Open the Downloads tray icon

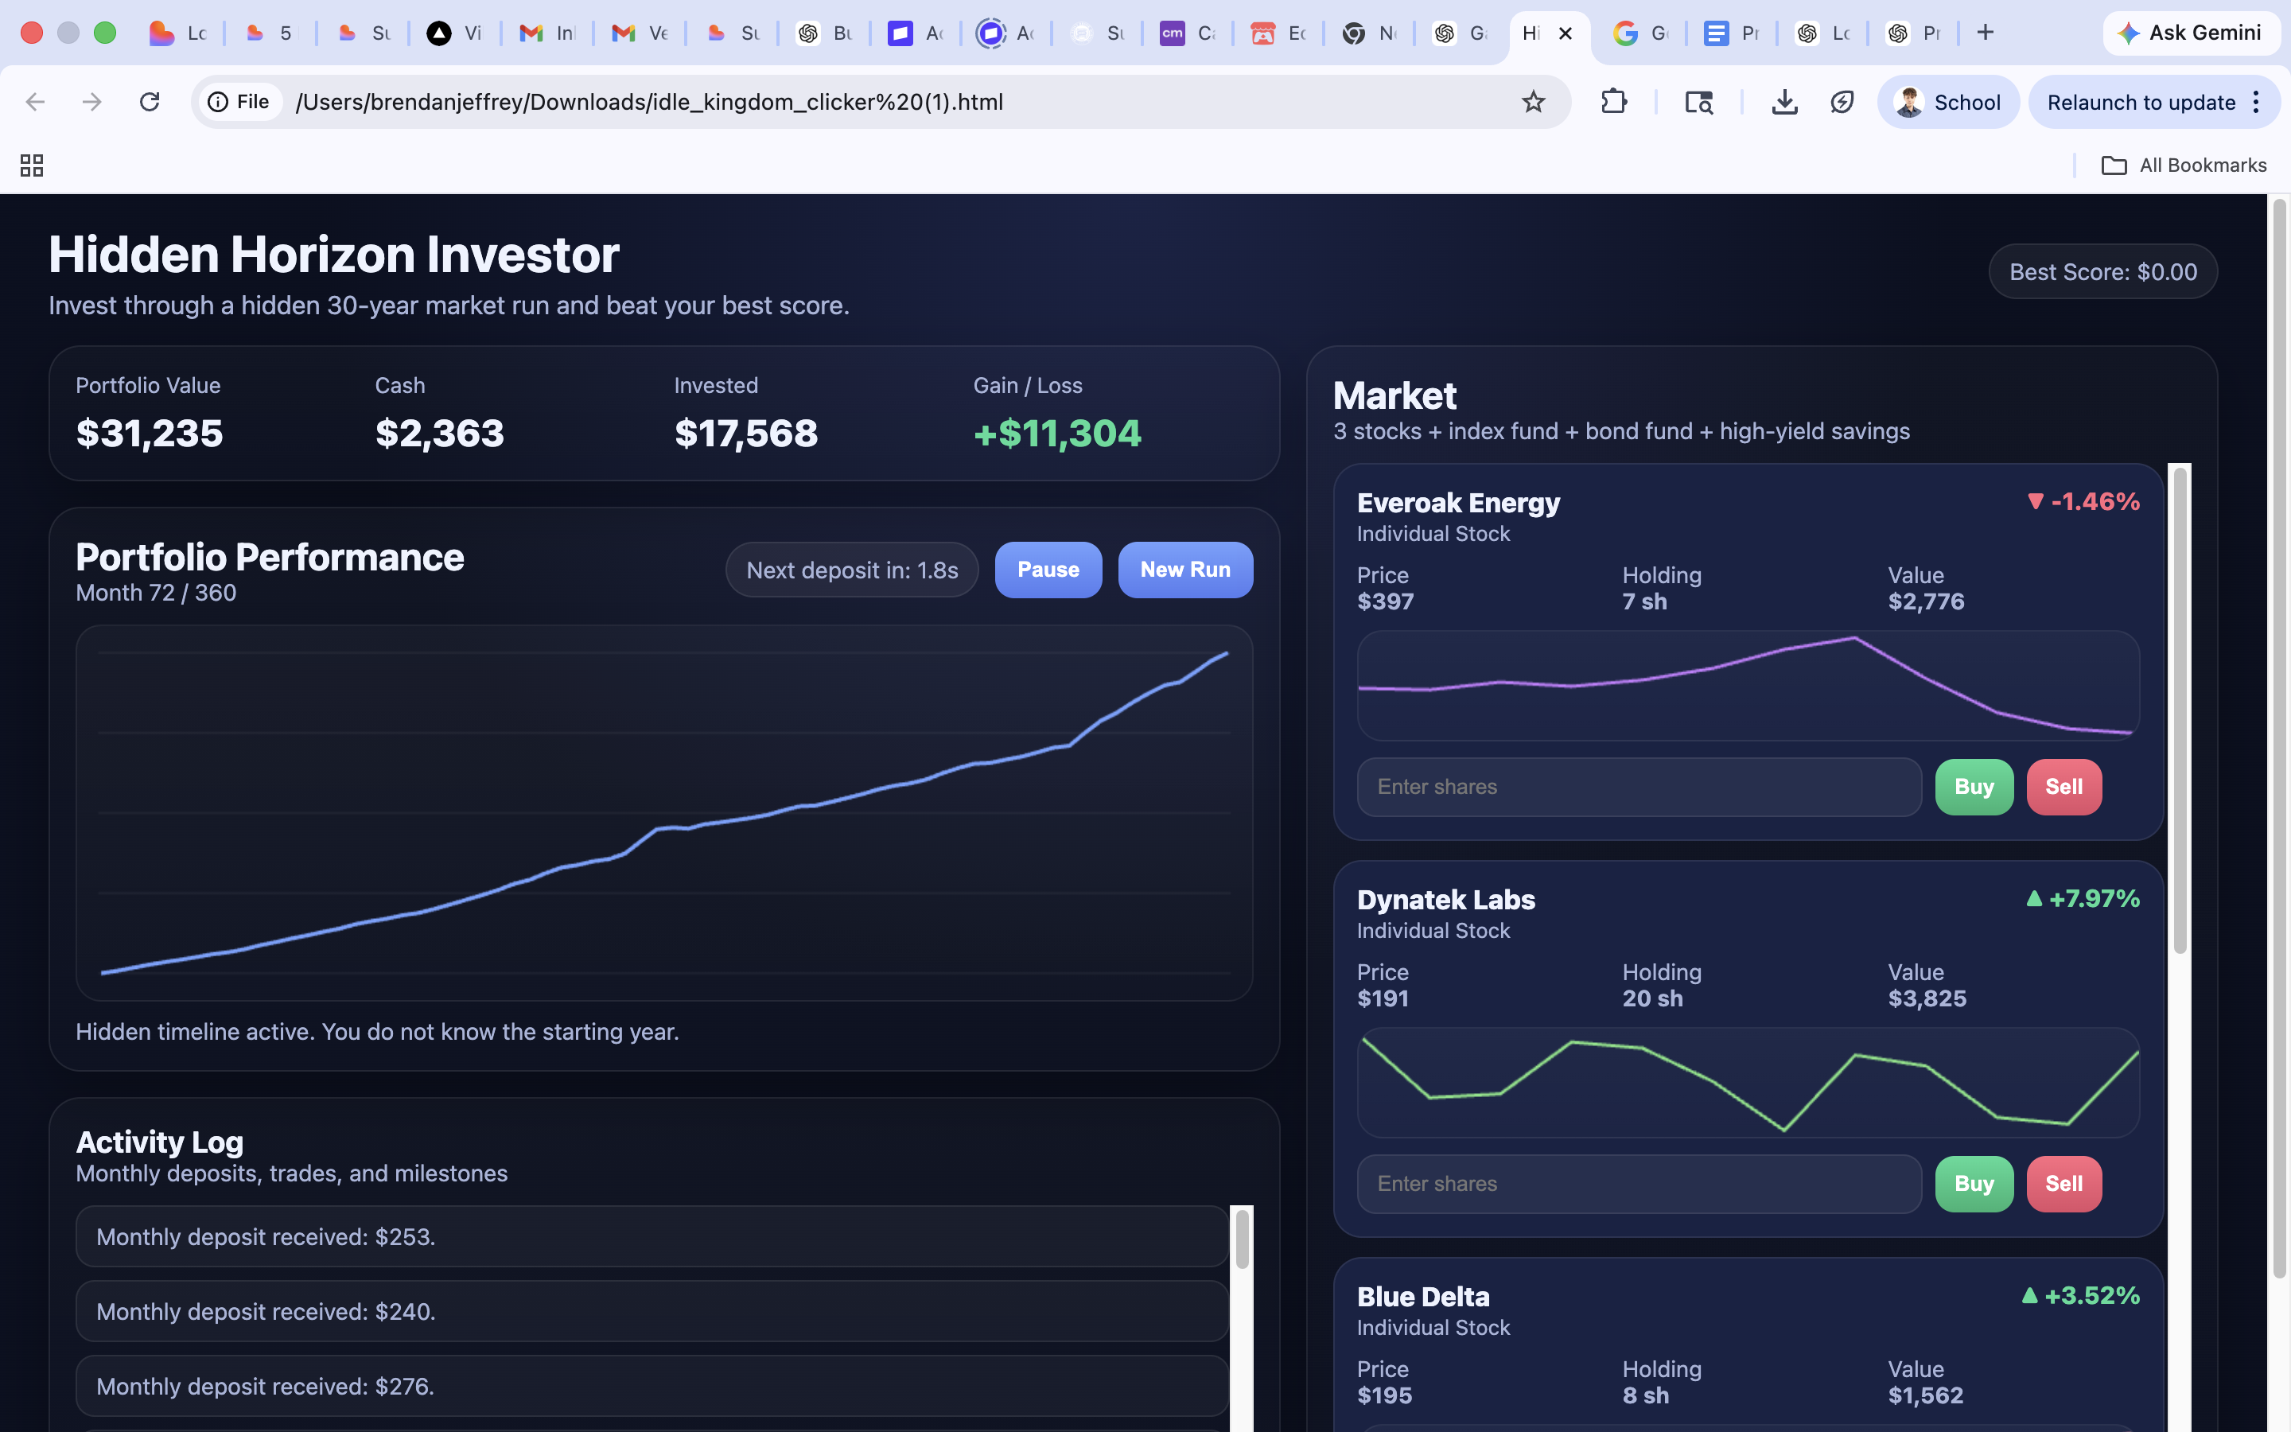tap(1783, 101)
